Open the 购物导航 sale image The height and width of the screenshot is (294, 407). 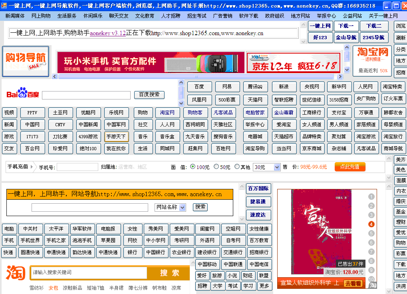26,61
